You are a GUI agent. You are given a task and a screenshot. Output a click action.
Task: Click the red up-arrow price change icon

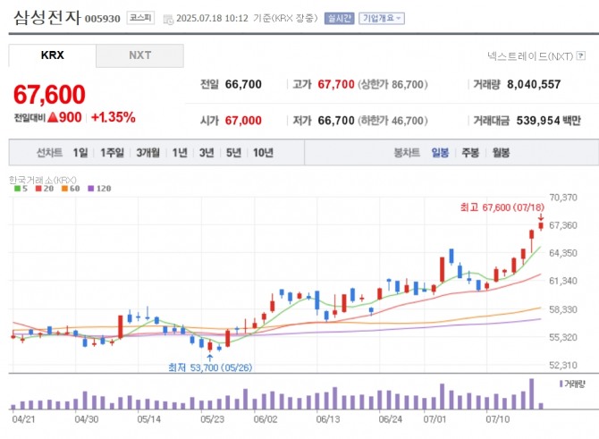[x=53, y=117]
